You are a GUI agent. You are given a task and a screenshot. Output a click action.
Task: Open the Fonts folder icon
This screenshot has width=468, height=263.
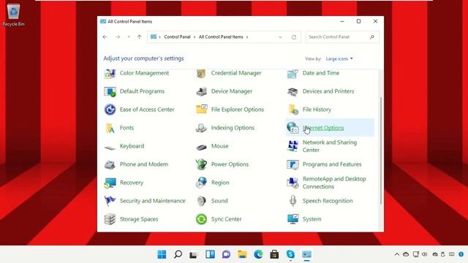(110, 128)
